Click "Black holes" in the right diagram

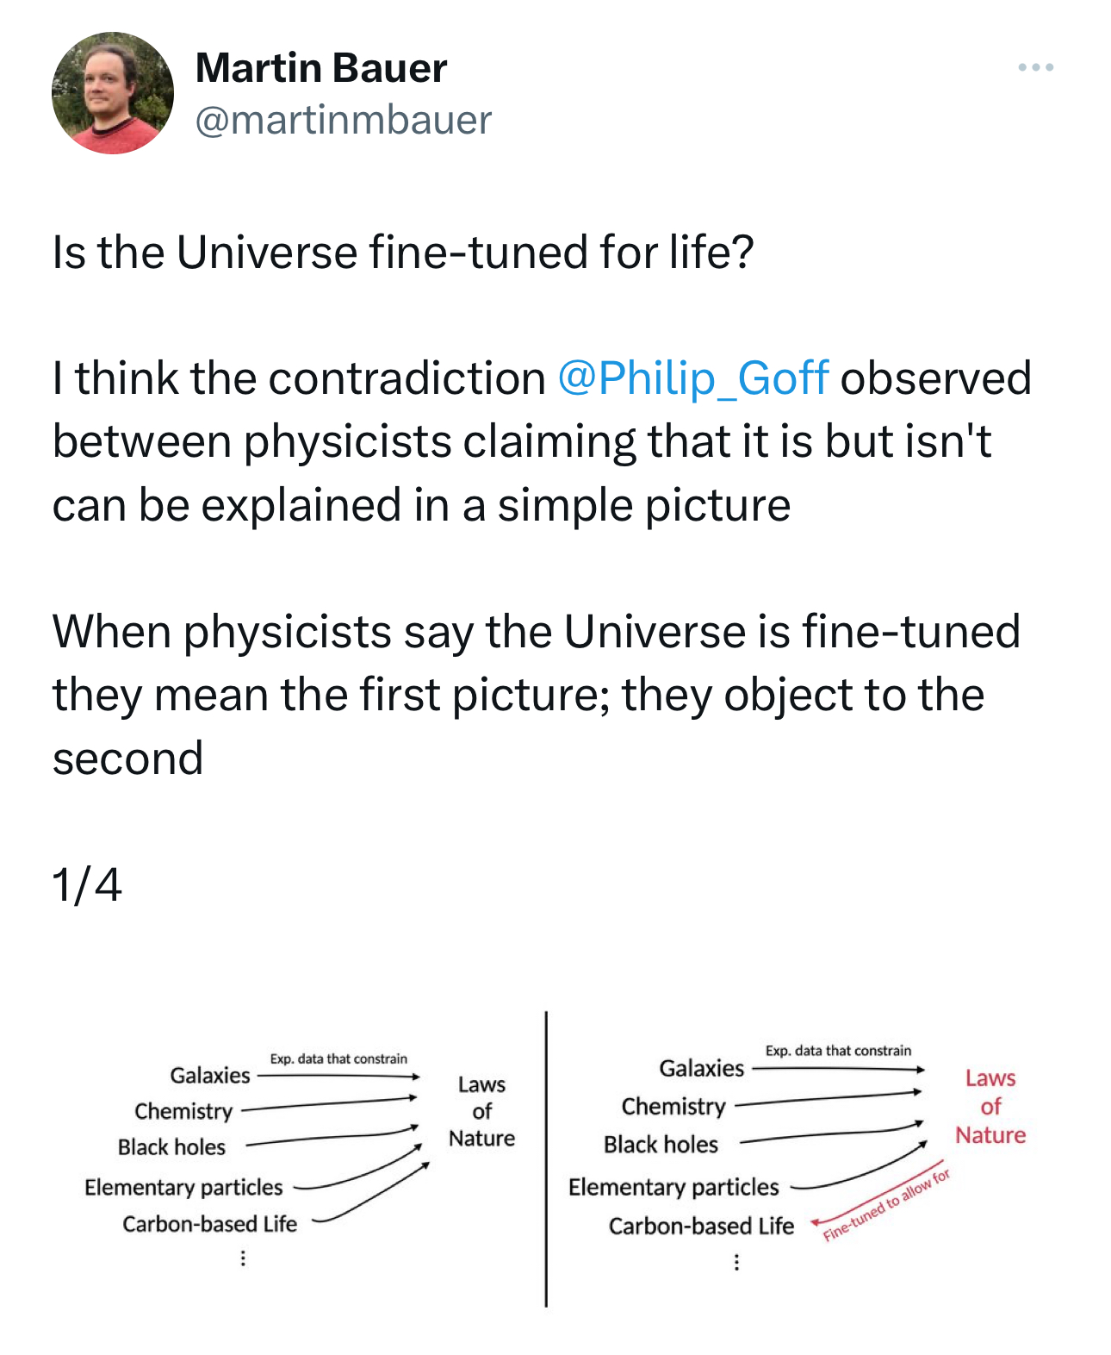(661, 1145)
